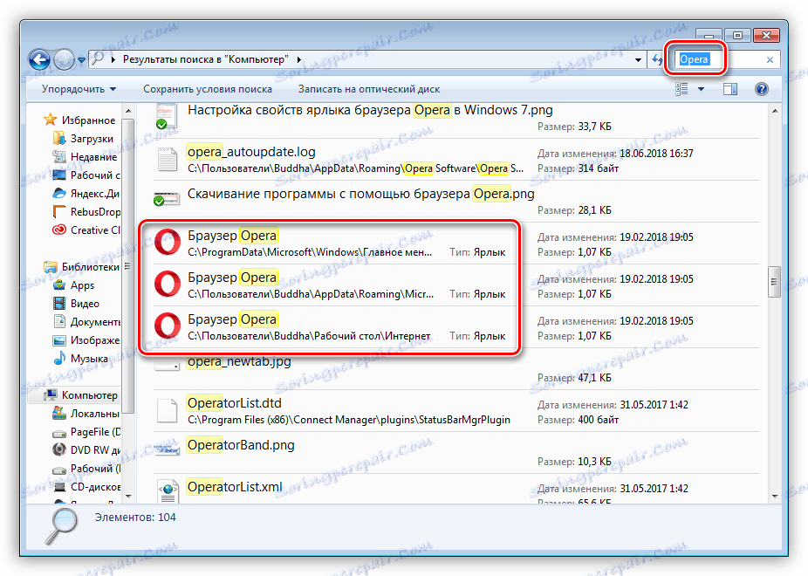Image resolution: width=808 pixels, height=576 pixels.
Task: Open Загрузки folder in sidebar
Action: coord(84,139)
